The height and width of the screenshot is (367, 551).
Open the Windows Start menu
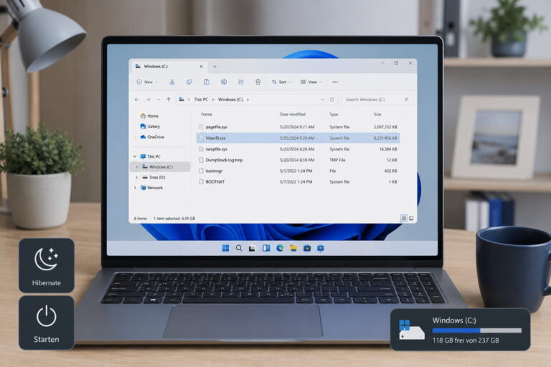pyautogui.click(x=225, y=248)
